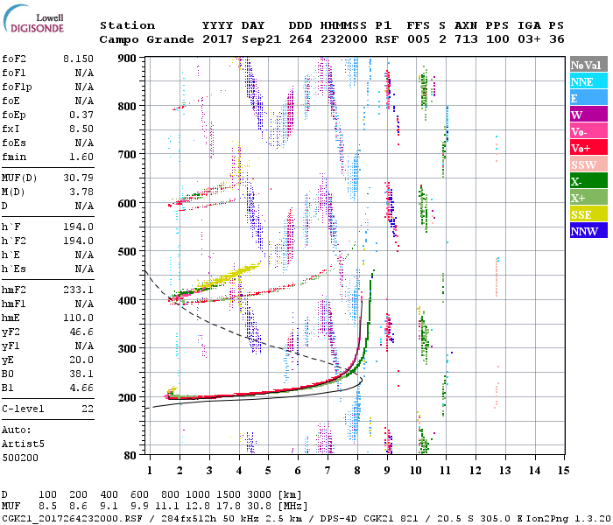
Task: Select the NoVal legend swatch
Action: (588, 65)
